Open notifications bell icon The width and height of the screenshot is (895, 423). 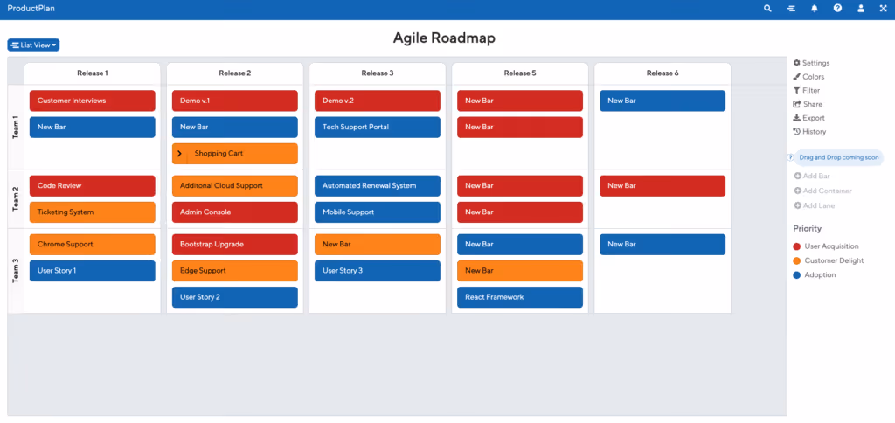(815, 9)
